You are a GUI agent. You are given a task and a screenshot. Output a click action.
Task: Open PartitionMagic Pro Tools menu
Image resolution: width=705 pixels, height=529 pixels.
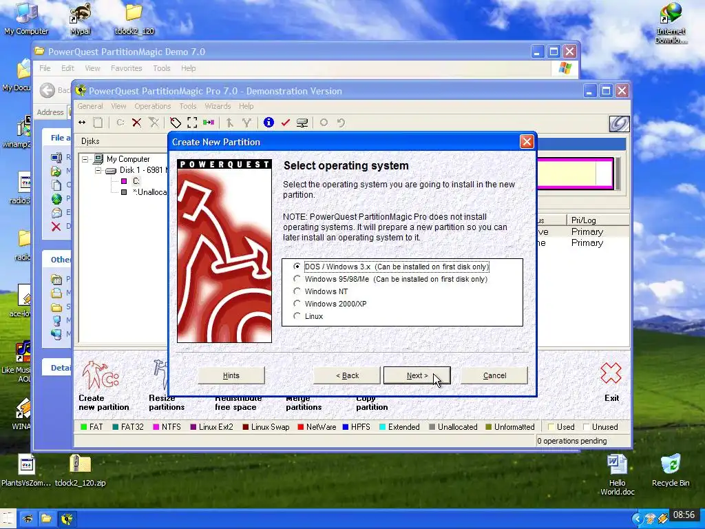[187, 106]
